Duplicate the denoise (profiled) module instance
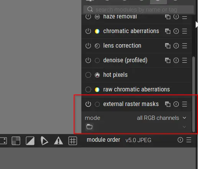 [168, 60]
